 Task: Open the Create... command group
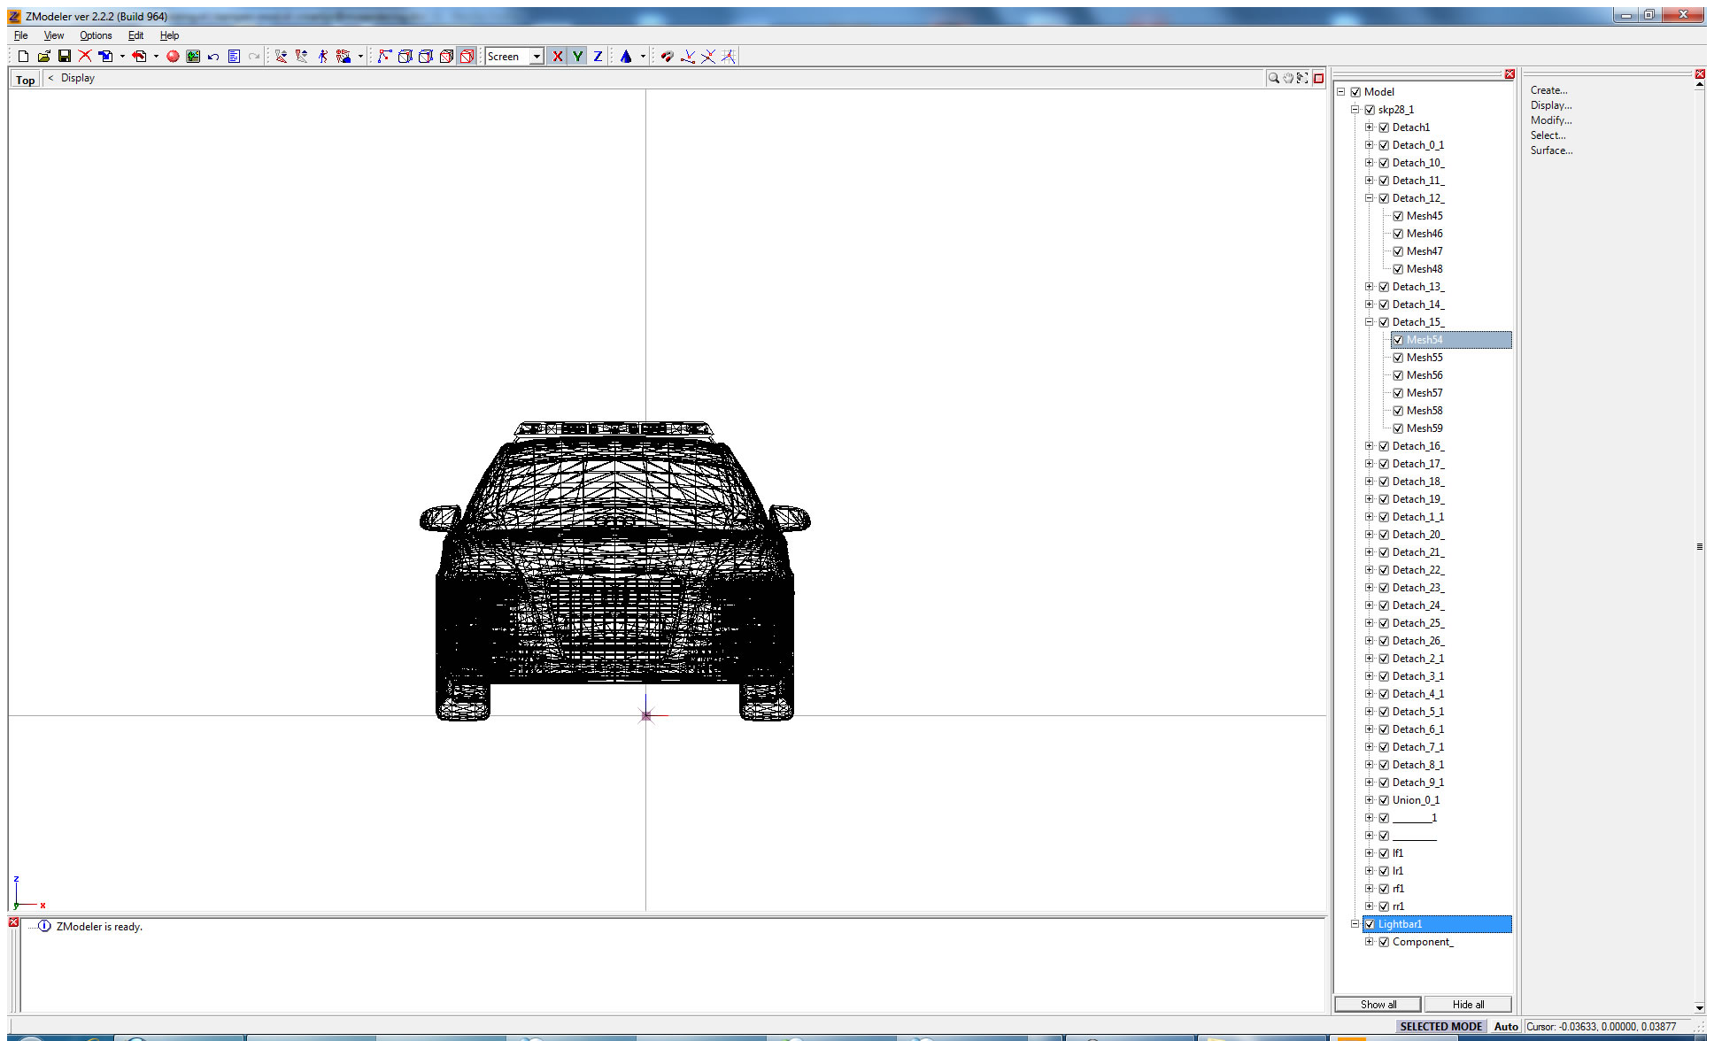(1548, 90)
